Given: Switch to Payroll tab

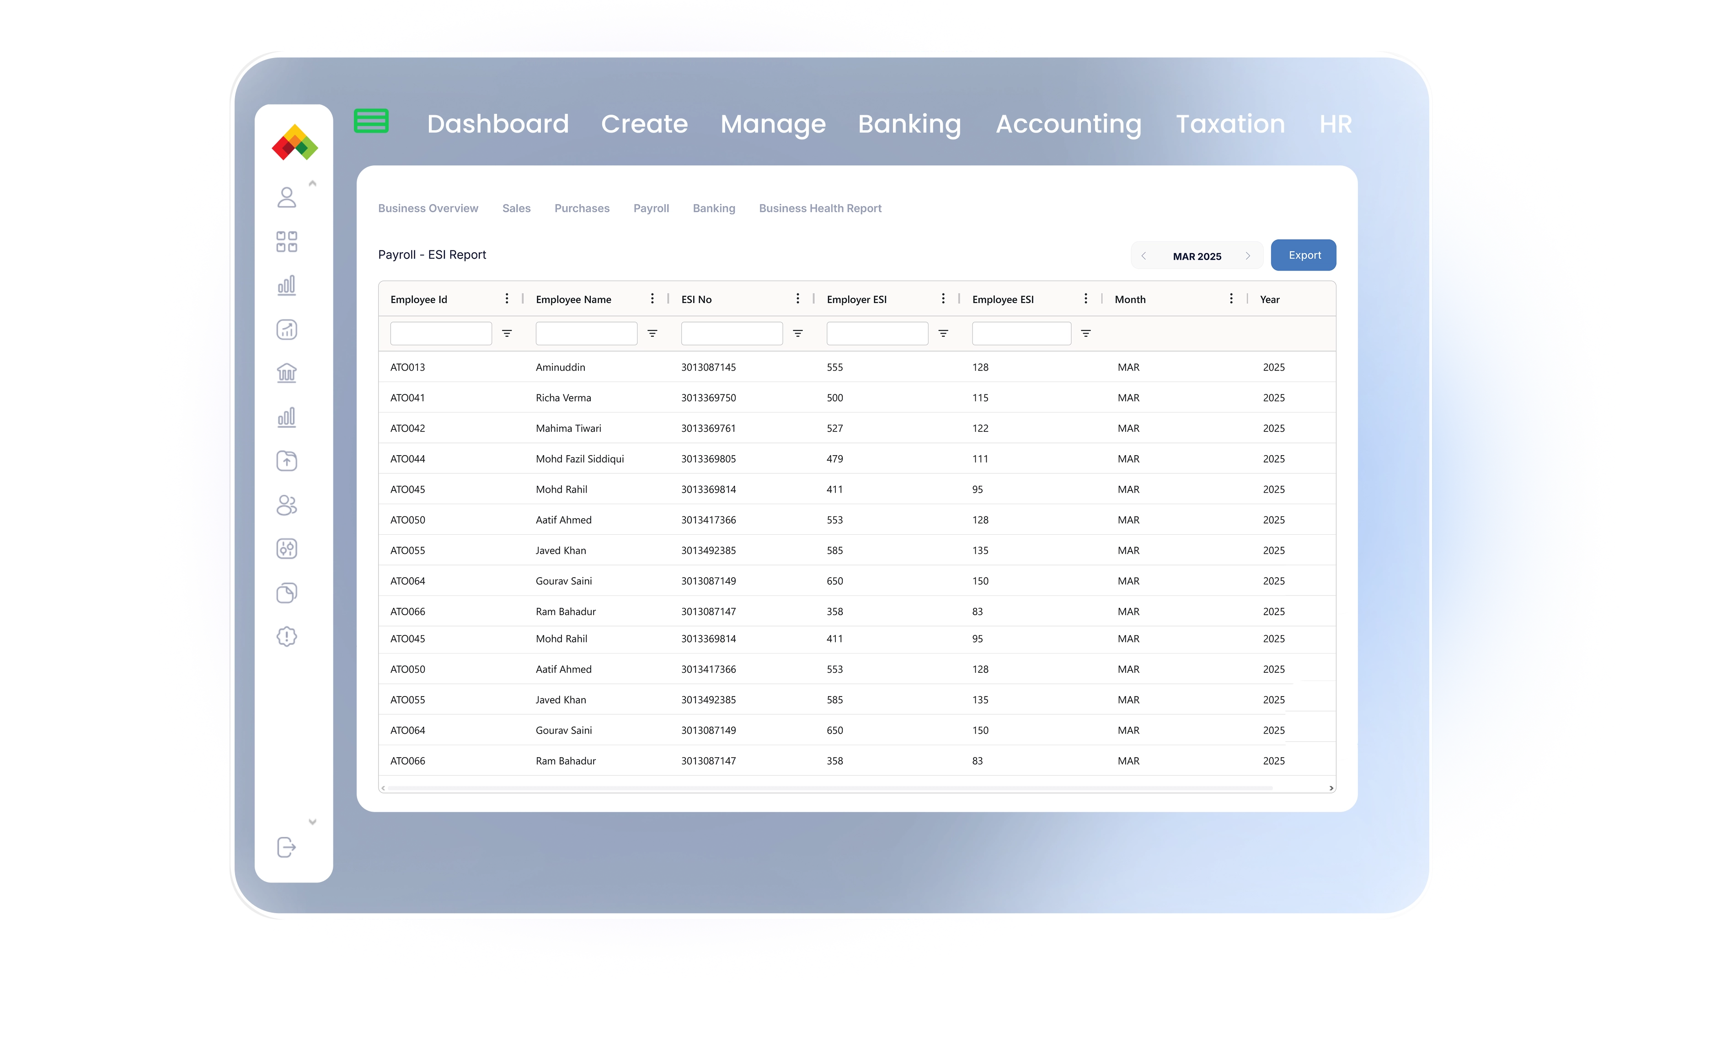Looking at the screenshot, I should coord(651,208).
